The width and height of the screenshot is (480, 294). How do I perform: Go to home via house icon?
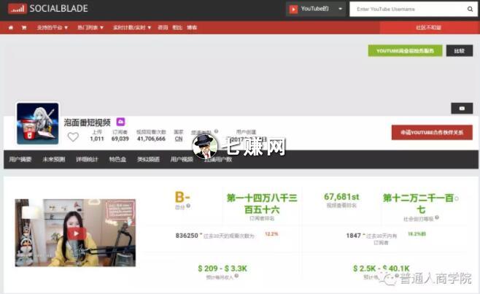[x=11, y=28]
